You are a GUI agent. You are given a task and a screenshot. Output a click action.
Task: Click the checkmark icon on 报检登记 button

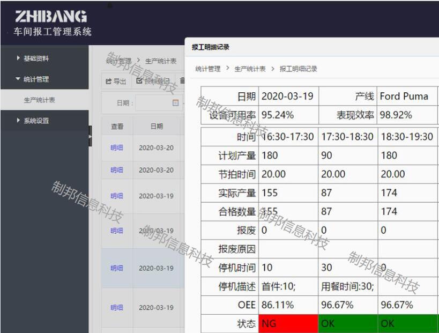tap(139, 81)
